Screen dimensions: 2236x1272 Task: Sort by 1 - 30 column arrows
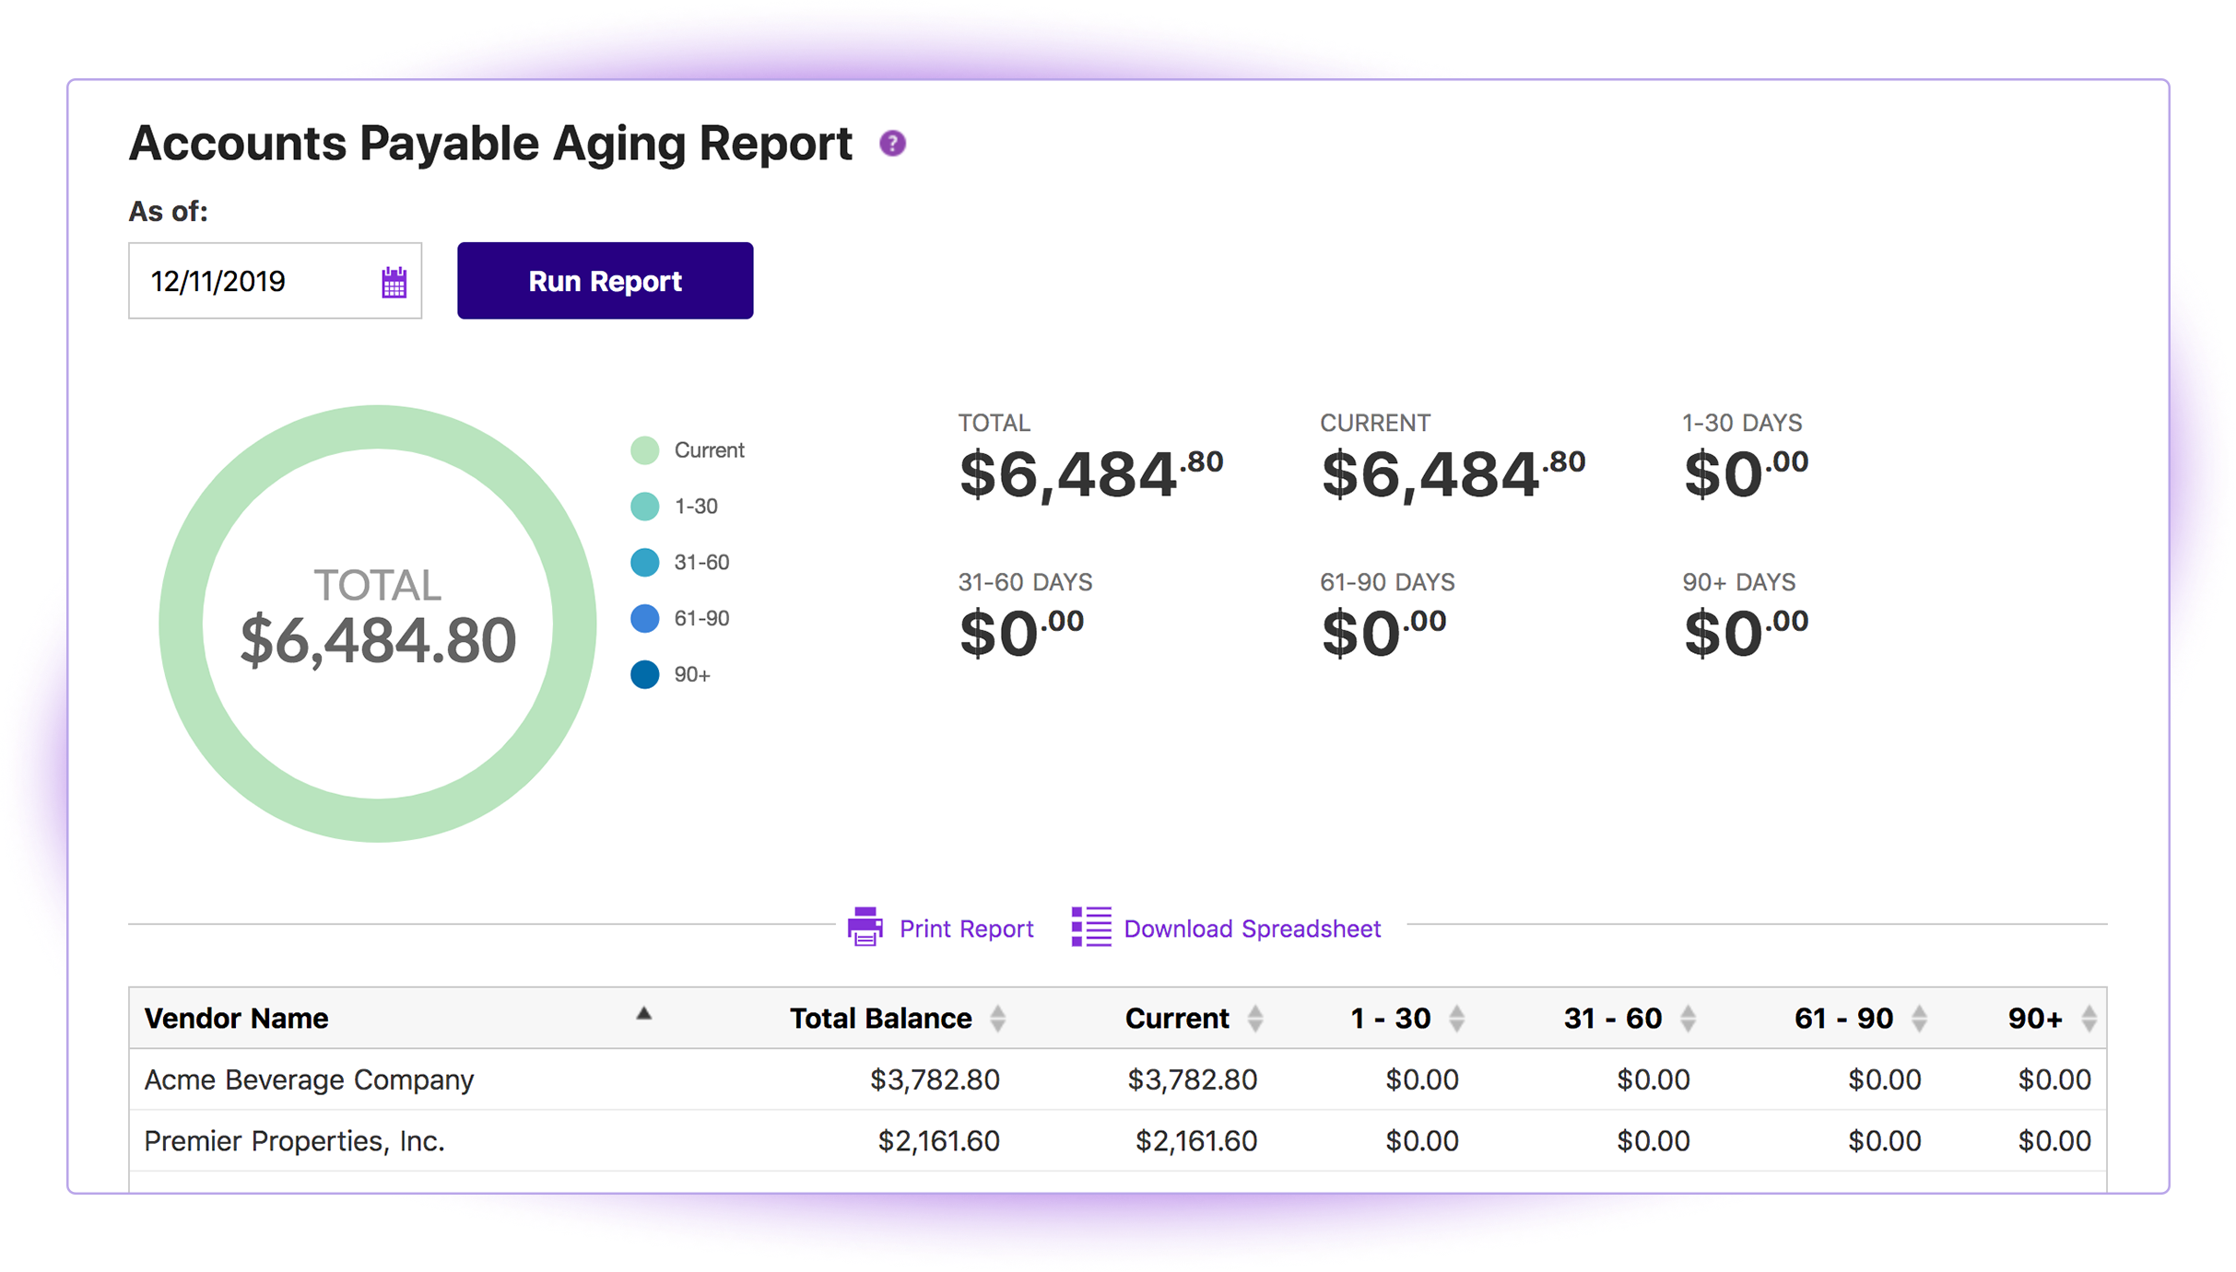click(x=1456, y=1019)
